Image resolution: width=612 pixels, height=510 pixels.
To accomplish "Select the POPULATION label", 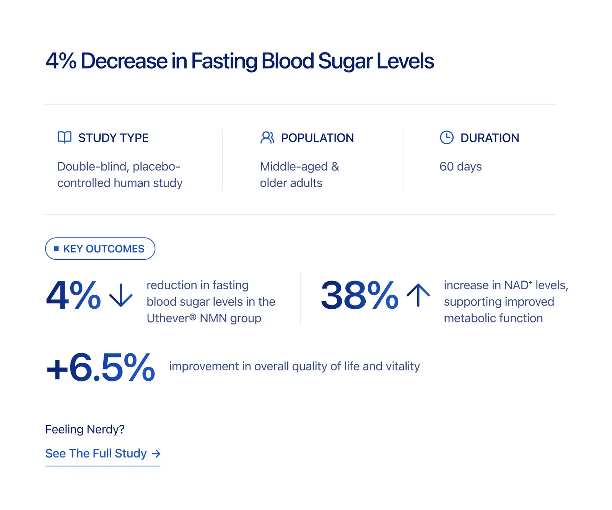I will [317, 138].
